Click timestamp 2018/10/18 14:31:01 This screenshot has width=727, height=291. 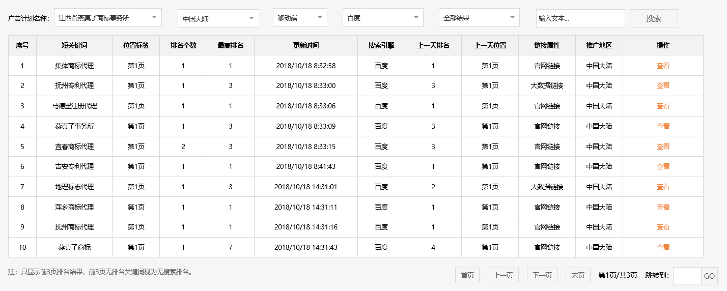306,187
